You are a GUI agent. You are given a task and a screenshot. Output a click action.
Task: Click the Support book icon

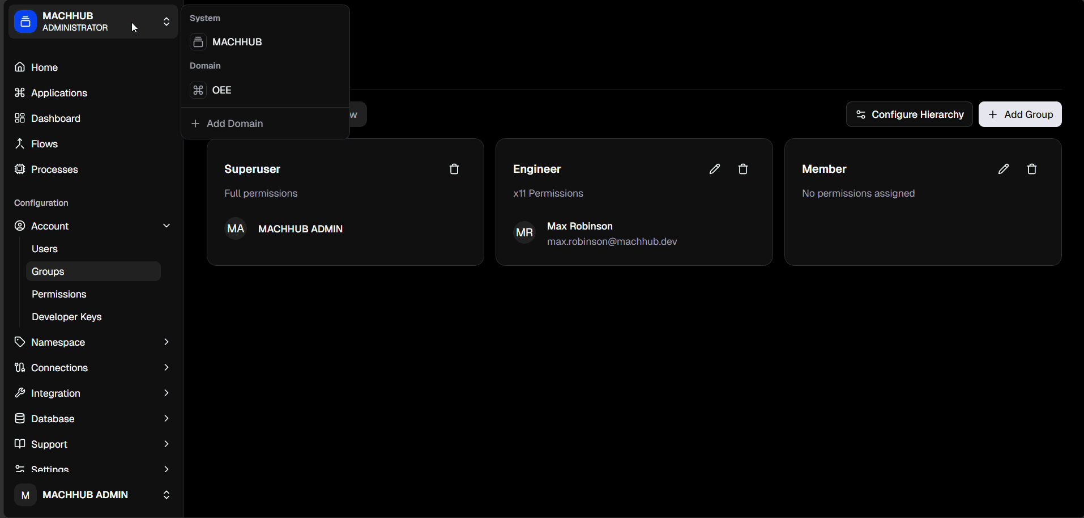click(20, 444)
